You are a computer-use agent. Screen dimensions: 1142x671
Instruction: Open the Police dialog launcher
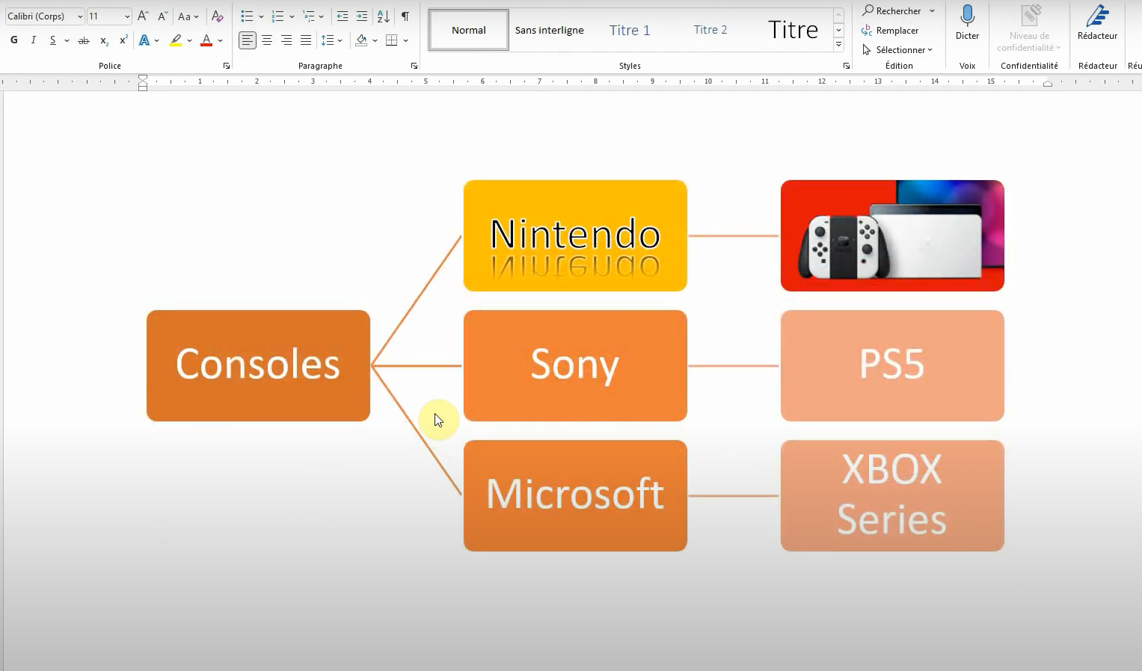click(x=227, y=66)
